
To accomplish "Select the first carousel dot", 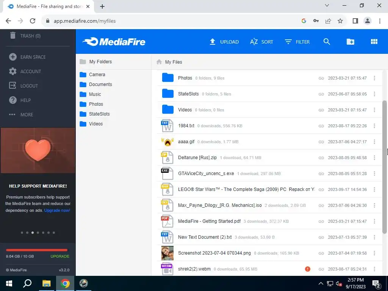I will (22, 233).
